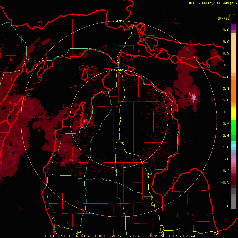This screenshot has height=238, width=238.
Task: Click the -1.3 value on the color scale
Action: (x=225, y=194)
